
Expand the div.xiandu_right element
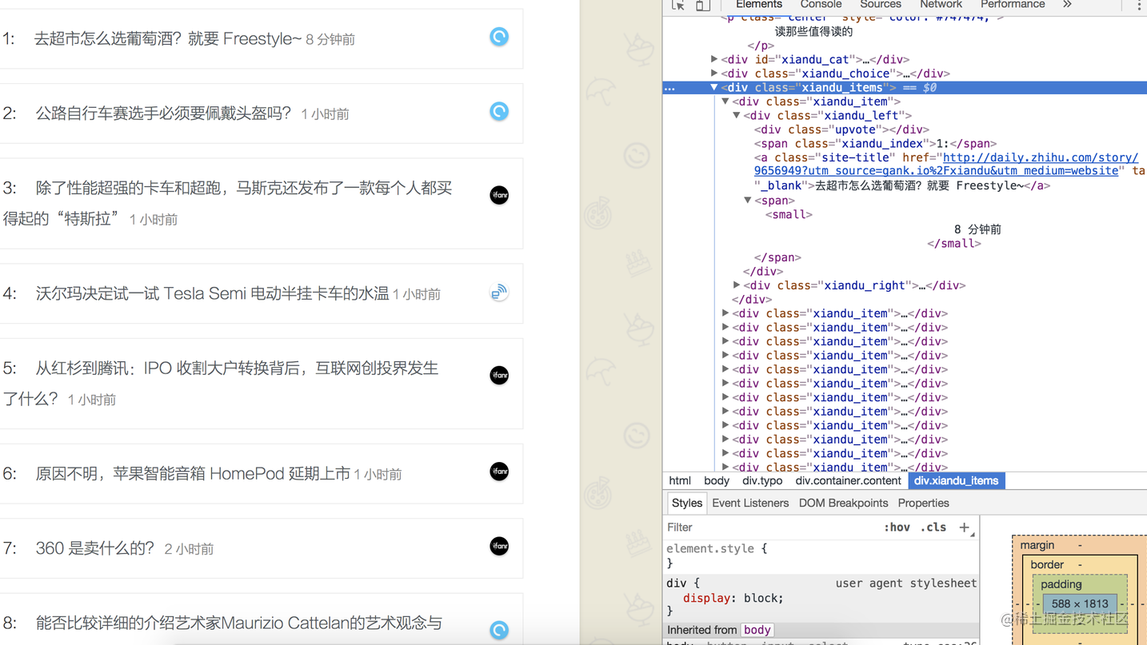click(x=737, y=285)
